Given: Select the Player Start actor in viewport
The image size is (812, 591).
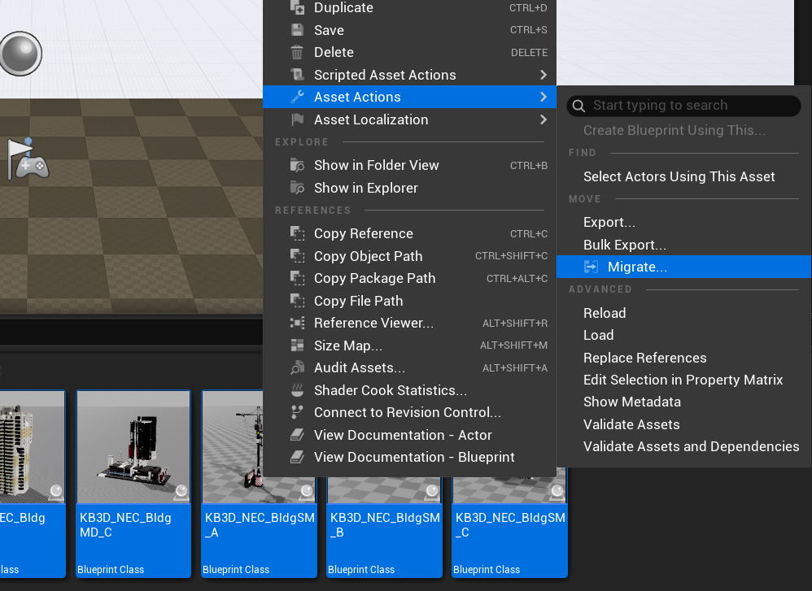Looking at the screenshot, I should coord(28,159).
